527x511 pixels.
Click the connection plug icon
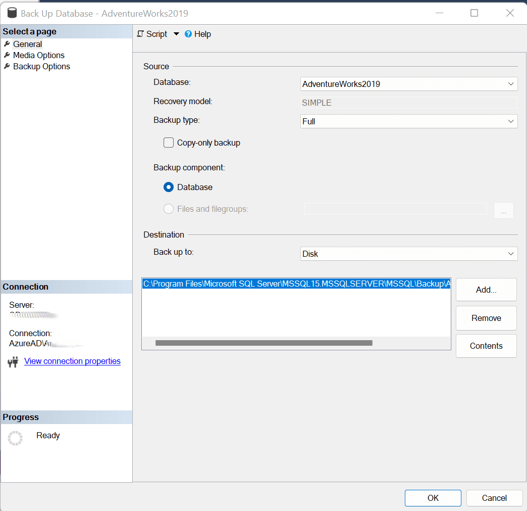13,362
